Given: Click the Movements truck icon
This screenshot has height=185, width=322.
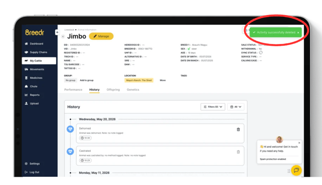Looking at the screenshot, I should 26,69.
